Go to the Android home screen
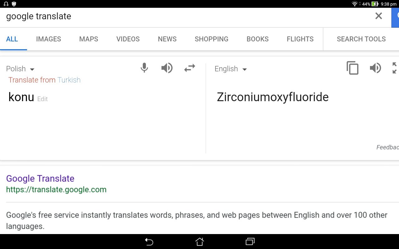Screen dimensions: 399x249 199,242
